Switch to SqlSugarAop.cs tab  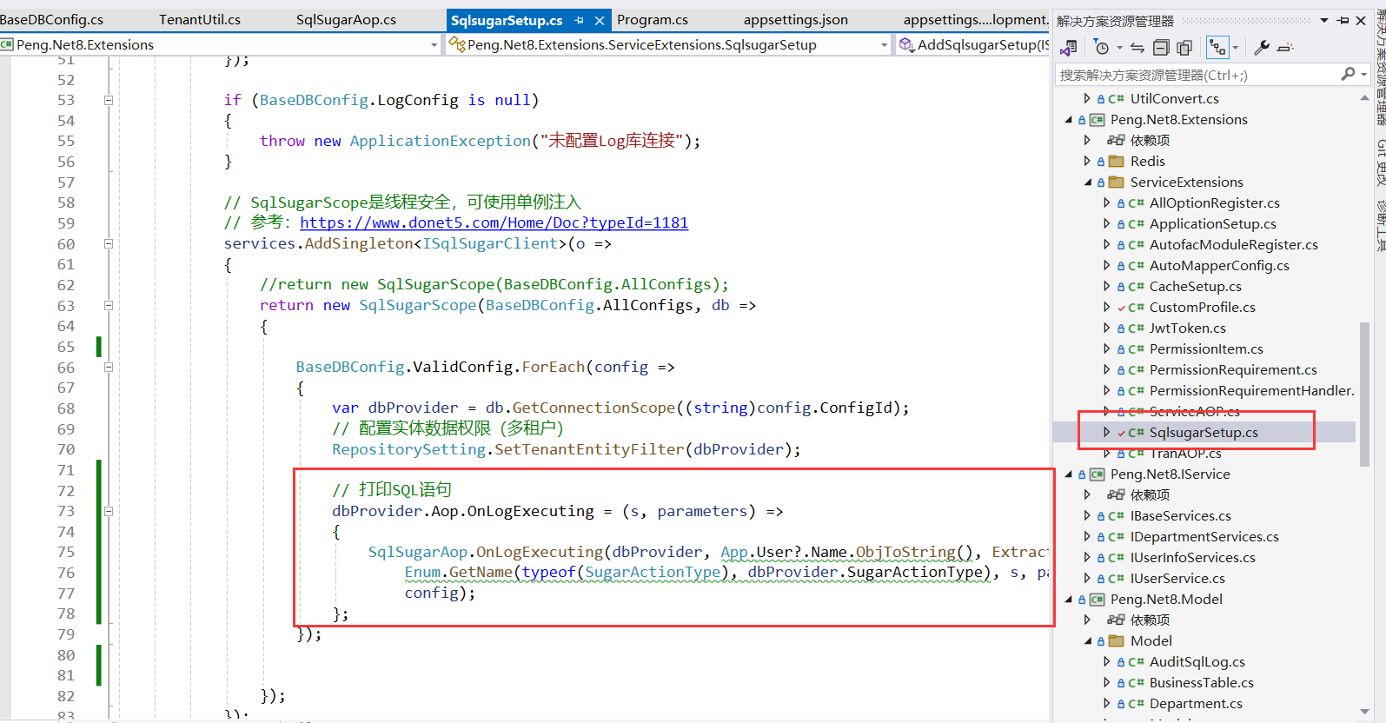[346, 19]
